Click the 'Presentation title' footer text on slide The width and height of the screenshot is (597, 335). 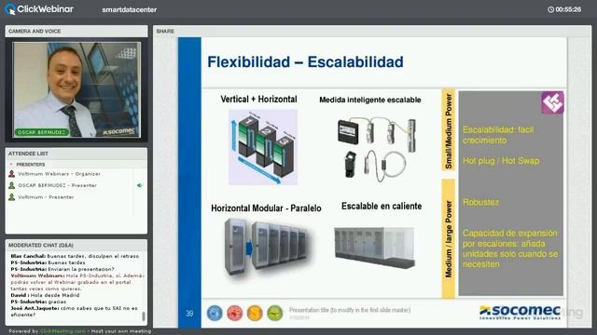(x=350, y=310)
